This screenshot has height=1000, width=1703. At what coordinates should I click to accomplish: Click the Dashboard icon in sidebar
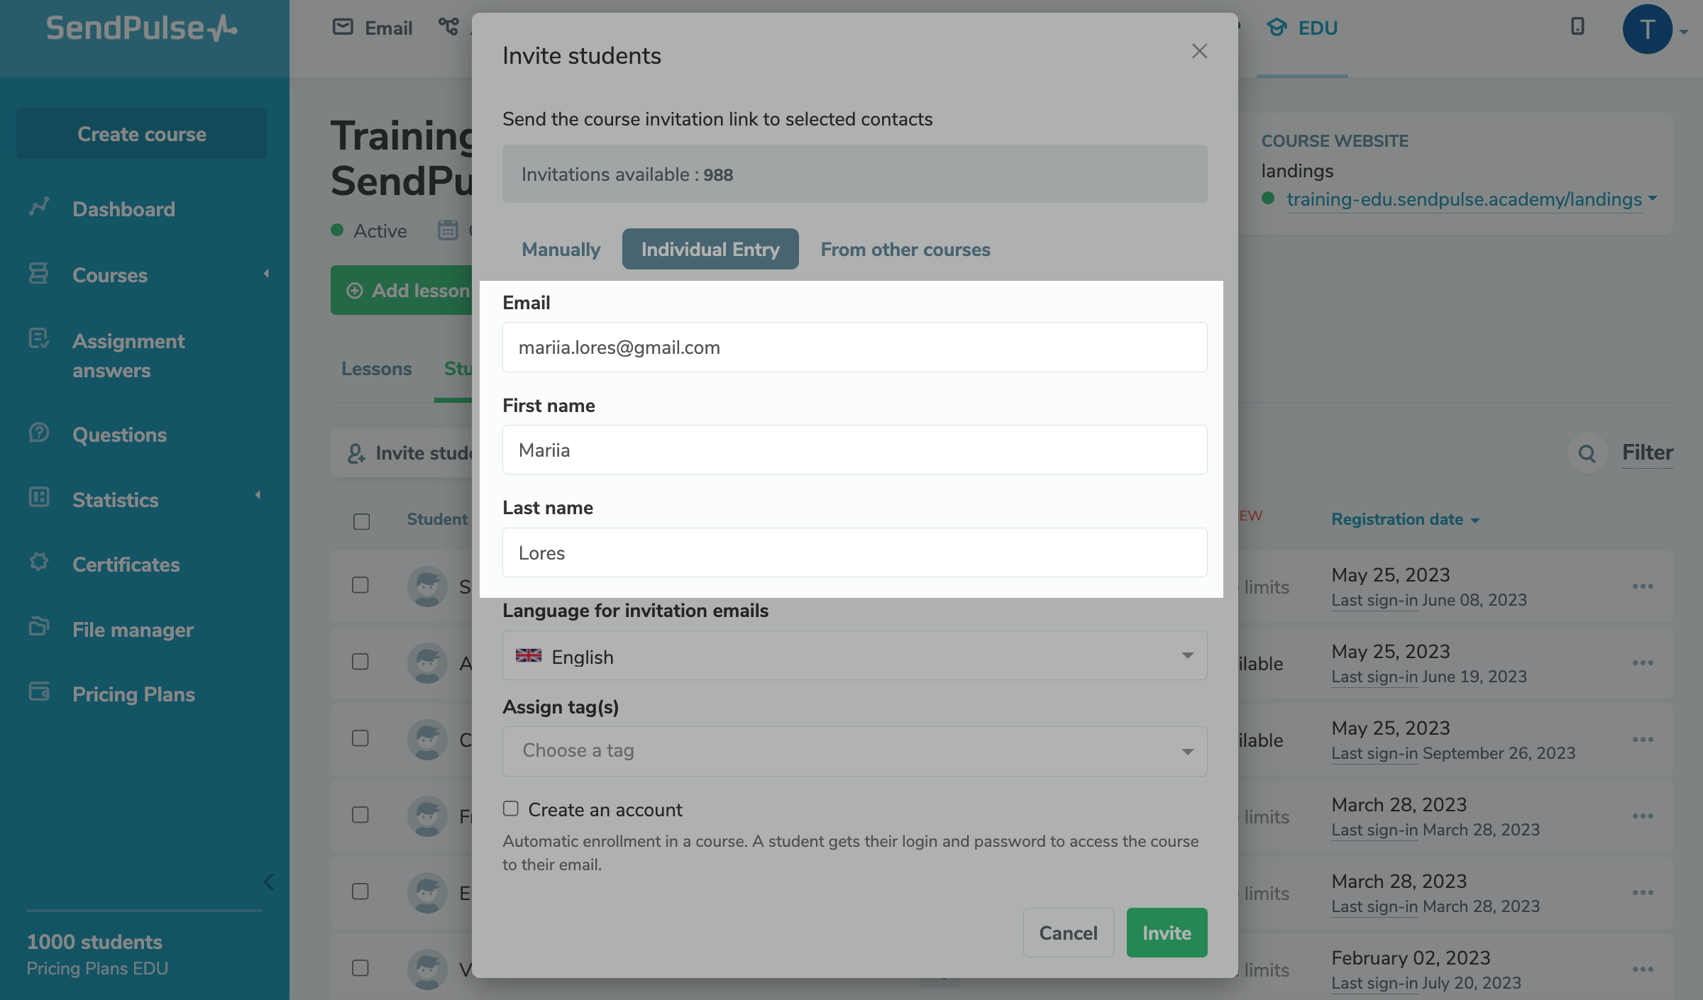pos(39,207)
